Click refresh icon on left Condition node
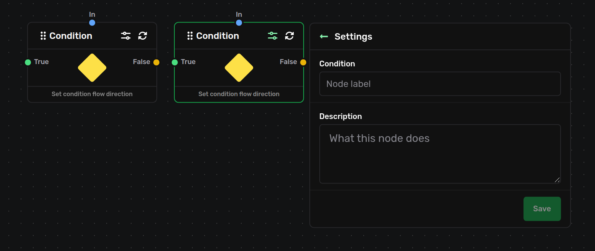This screenshot has height=251, width=595. click(143, 36)
